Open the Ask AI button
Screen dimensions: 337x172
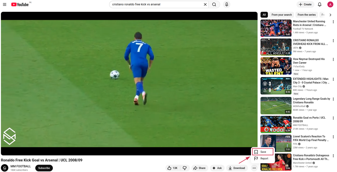click(217, 168)
